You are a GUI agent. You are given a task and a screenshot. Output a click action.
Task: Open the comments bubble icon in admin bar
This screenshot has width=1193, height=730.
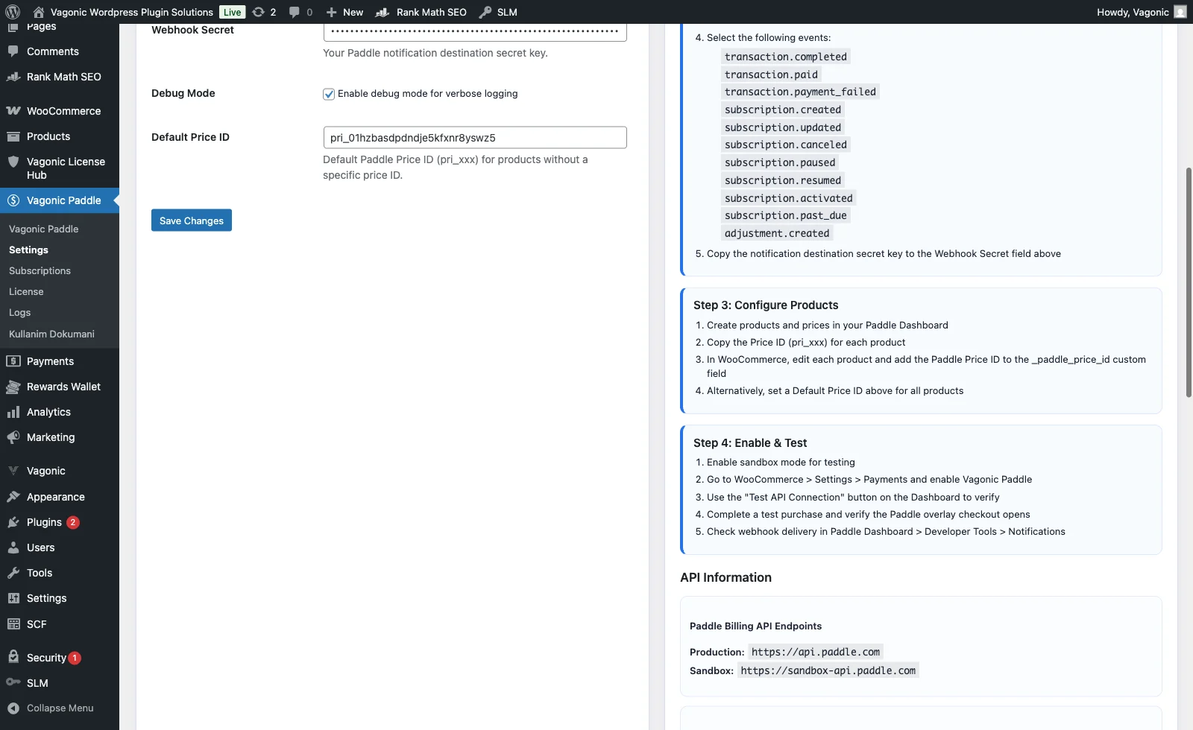click(295, 12)
